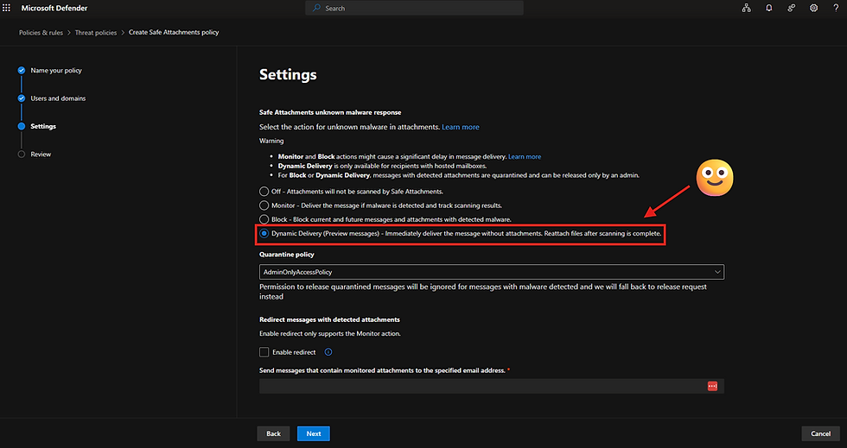Viewport: 847px width, 448px height.
Task: Click the search magnifier icon
Action: point(317,8)
